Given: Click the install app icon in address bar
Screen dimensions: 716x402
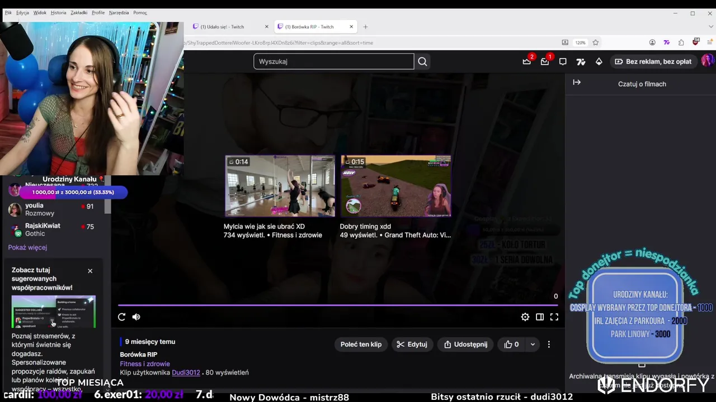Looking at the screenshot, I should [x=565, y=42].
